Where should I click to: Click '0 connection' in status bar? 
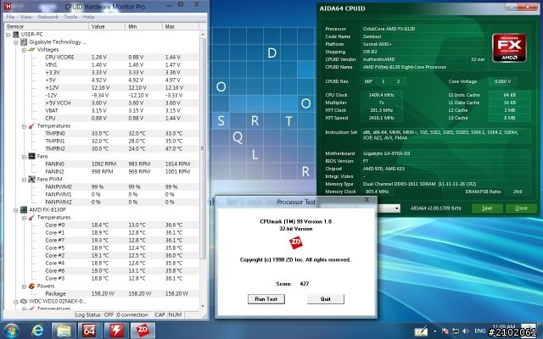pyautogui.click(x=132, y=314)
